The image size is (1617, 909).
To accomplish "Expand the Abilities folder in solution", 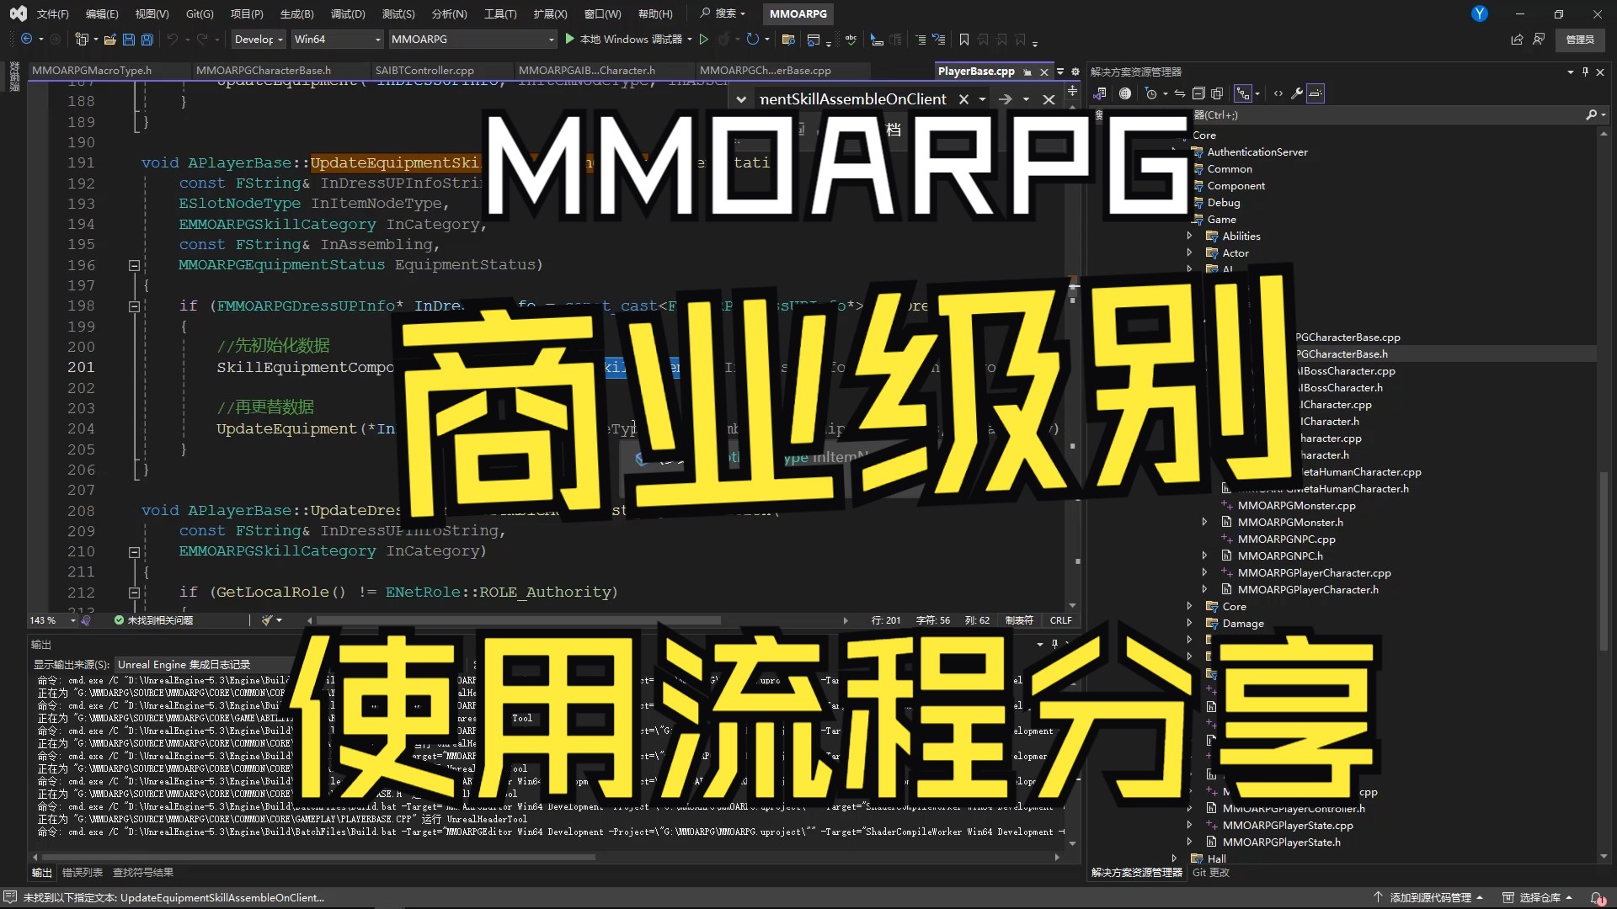I will (1193, 236).
